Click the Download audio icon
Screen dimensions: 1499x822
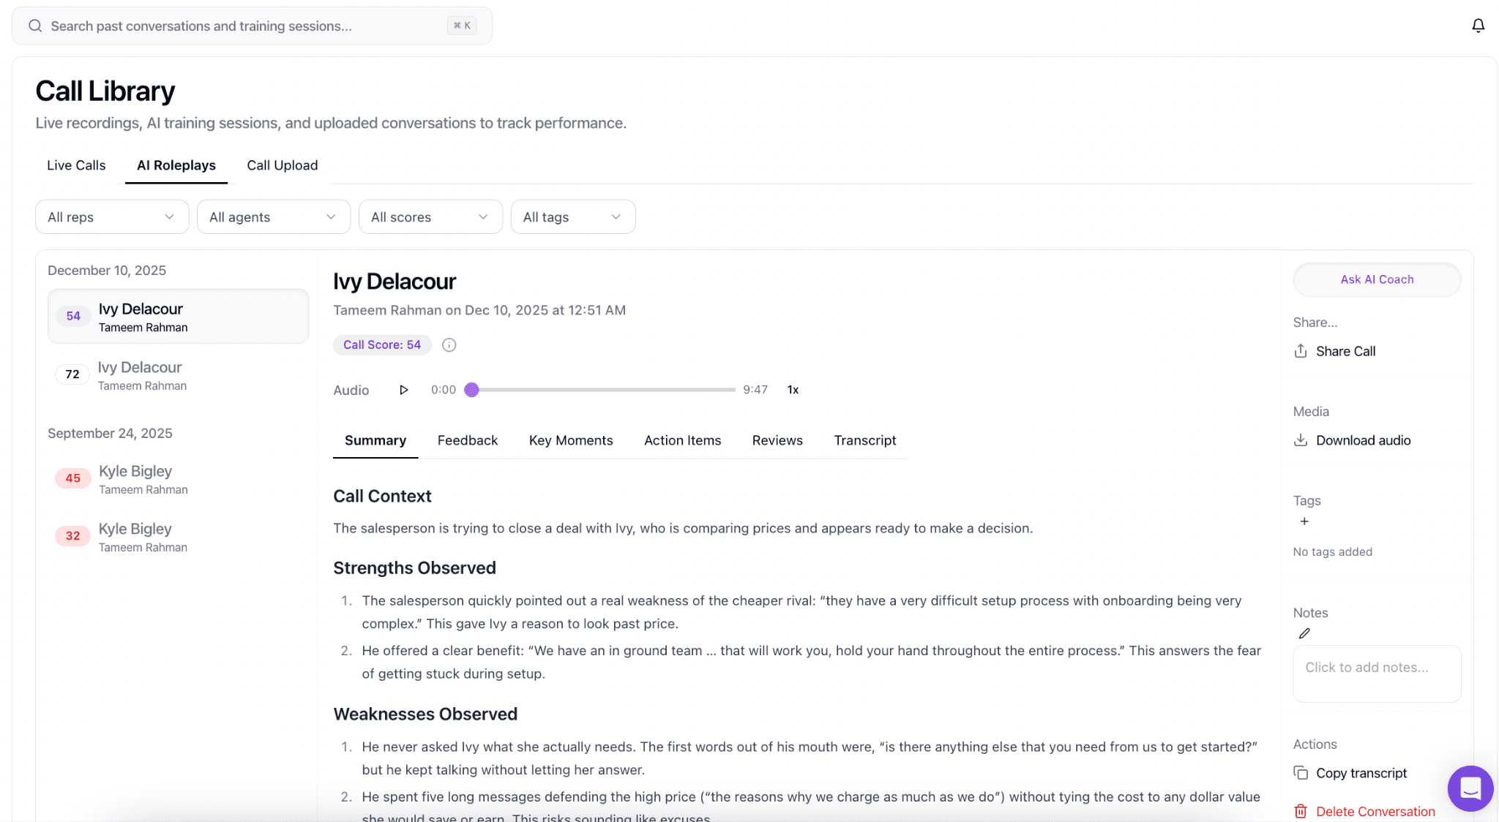click(x=1301, y=440)
